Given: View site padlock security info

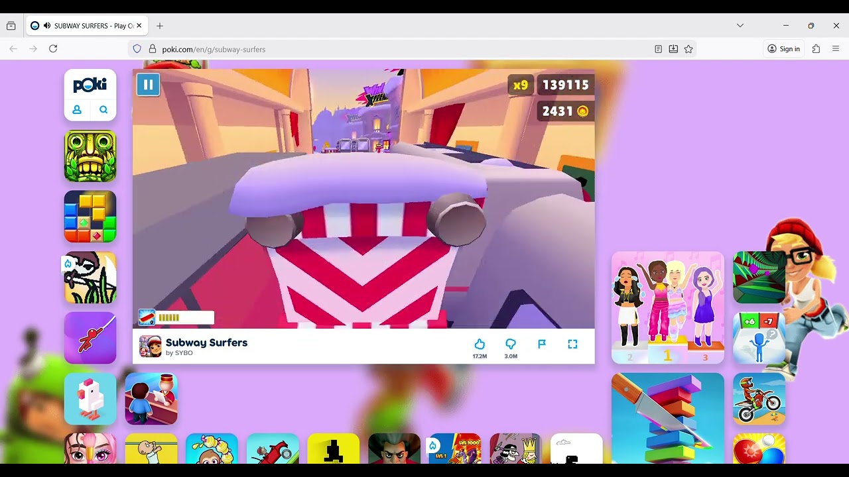Looking at the screenshot, I should point(152,49).
